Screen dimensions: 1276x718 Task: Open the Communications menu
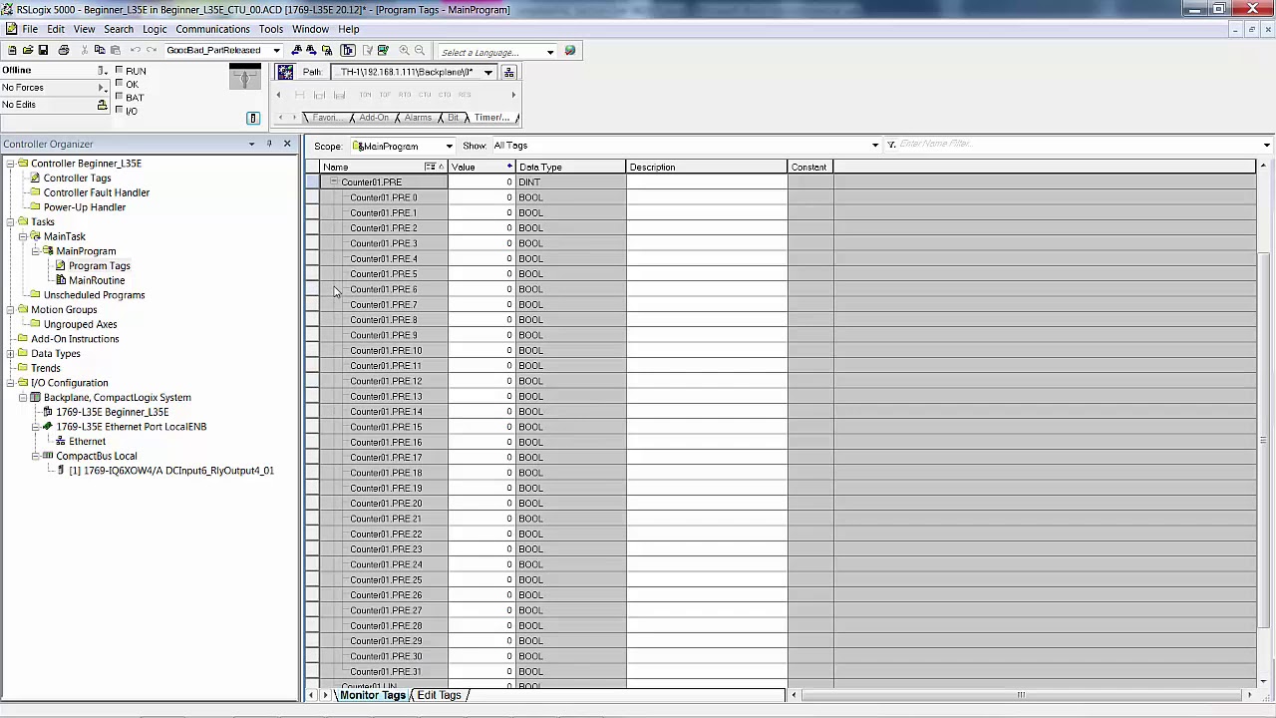212,29
